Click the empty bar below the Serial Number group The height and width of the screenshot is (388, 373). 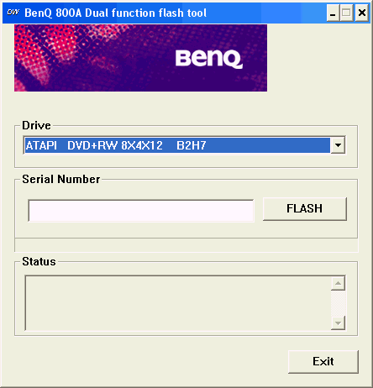[x=186, y=245]
